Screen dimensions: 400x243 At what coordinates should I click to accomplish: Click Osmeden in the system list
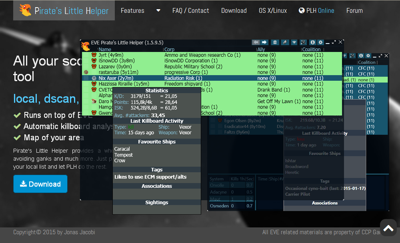point(219,206)
